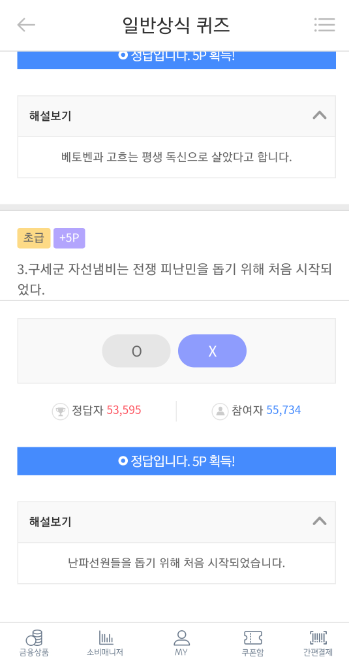Click the 정답자 trophy icon
Image resolution: width=349 pixels, height=657 pixels.
60,411
